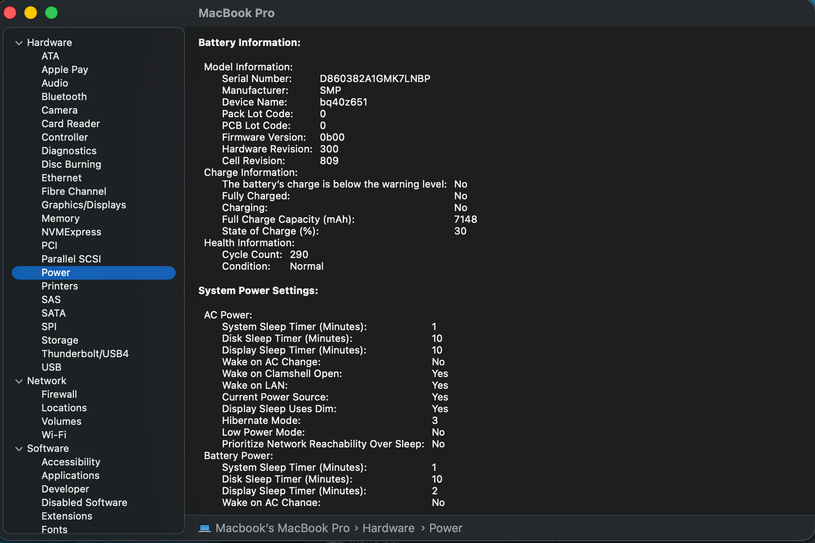Viewport: 815px width, 543px height.
Task: Click Power in the path bar
Action: (x=446, y=528)
